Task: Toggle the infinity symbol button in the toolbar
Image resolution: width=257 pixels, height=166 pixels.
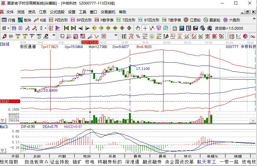Action: pos(252,36)
